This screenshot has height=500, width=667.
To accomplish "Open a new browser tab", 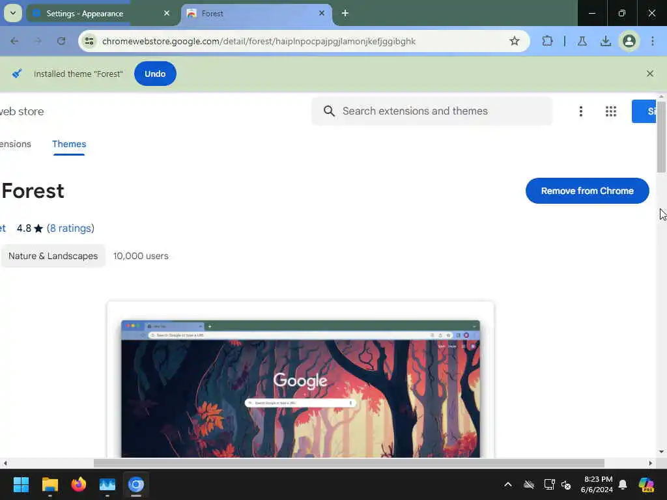I will tap(345, 13).
